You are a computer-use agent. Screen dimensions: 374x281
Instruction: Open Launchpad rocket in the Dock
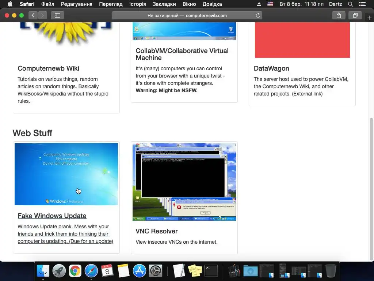tap(59, 271)
